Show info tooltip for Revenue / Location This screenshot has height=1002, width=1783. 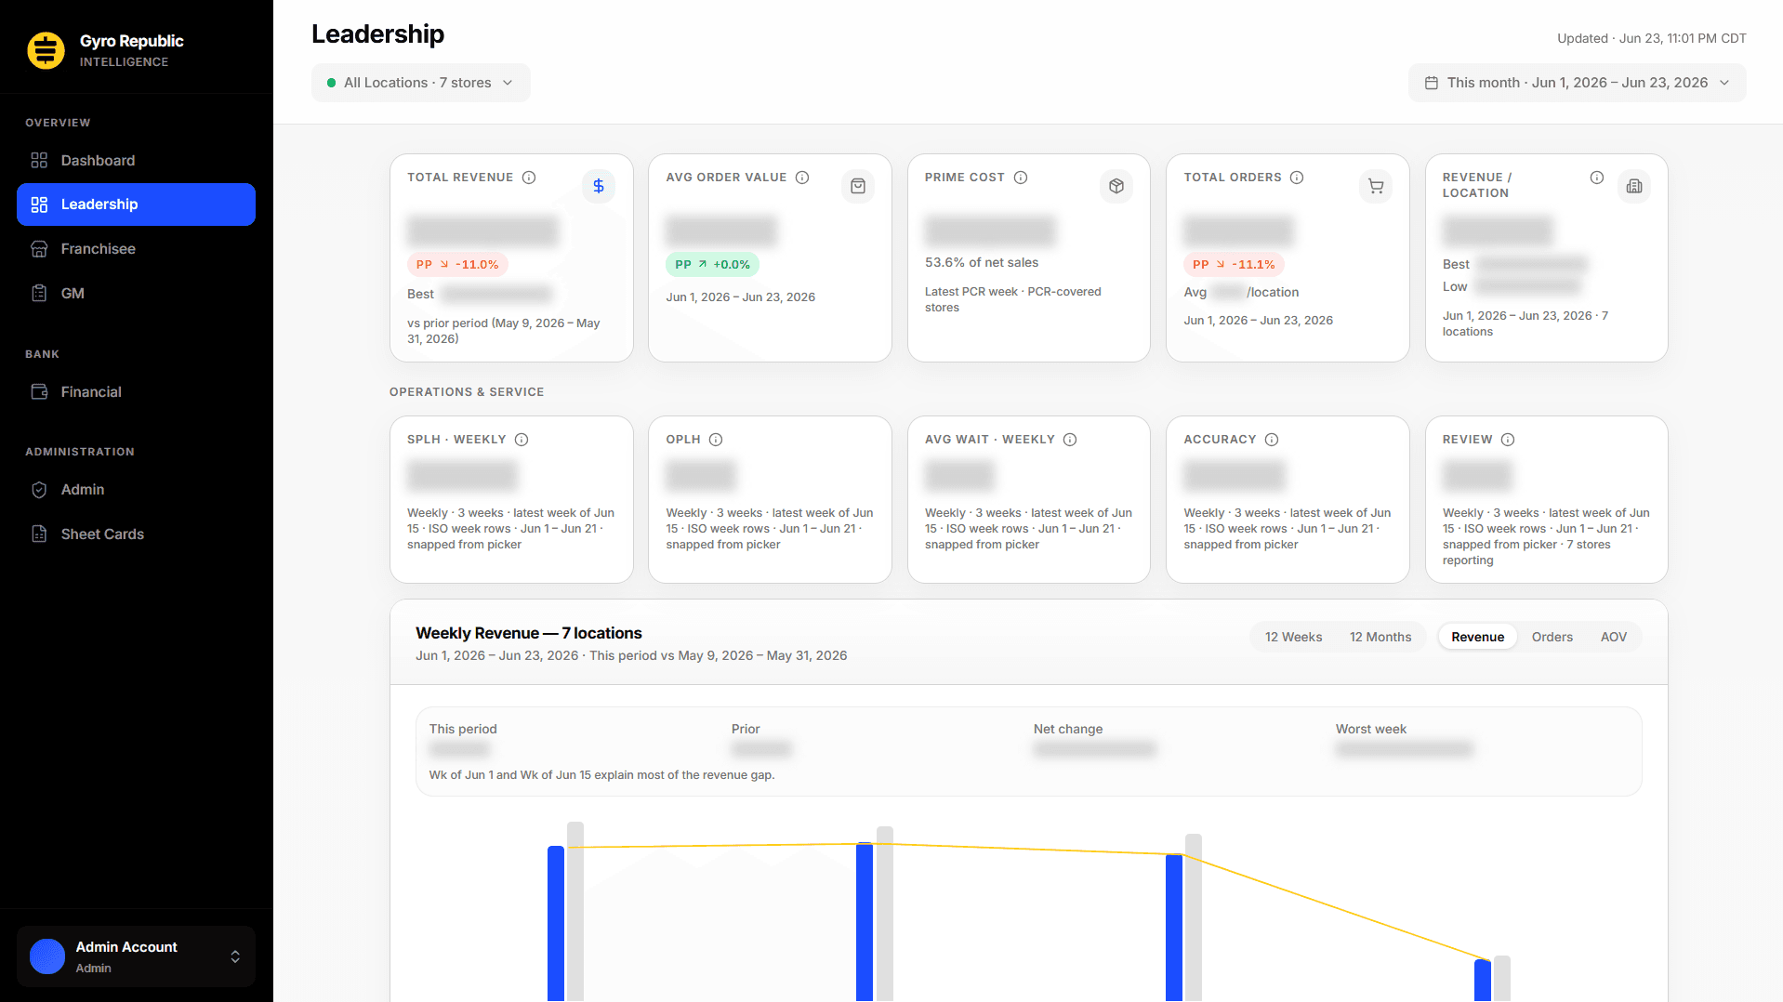tap(1597, 178)
